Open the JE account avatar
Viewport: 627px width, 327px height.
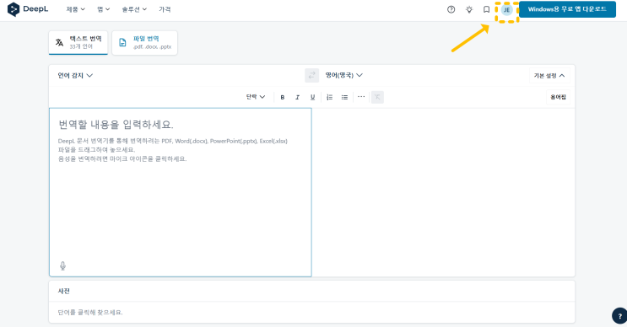506,10
